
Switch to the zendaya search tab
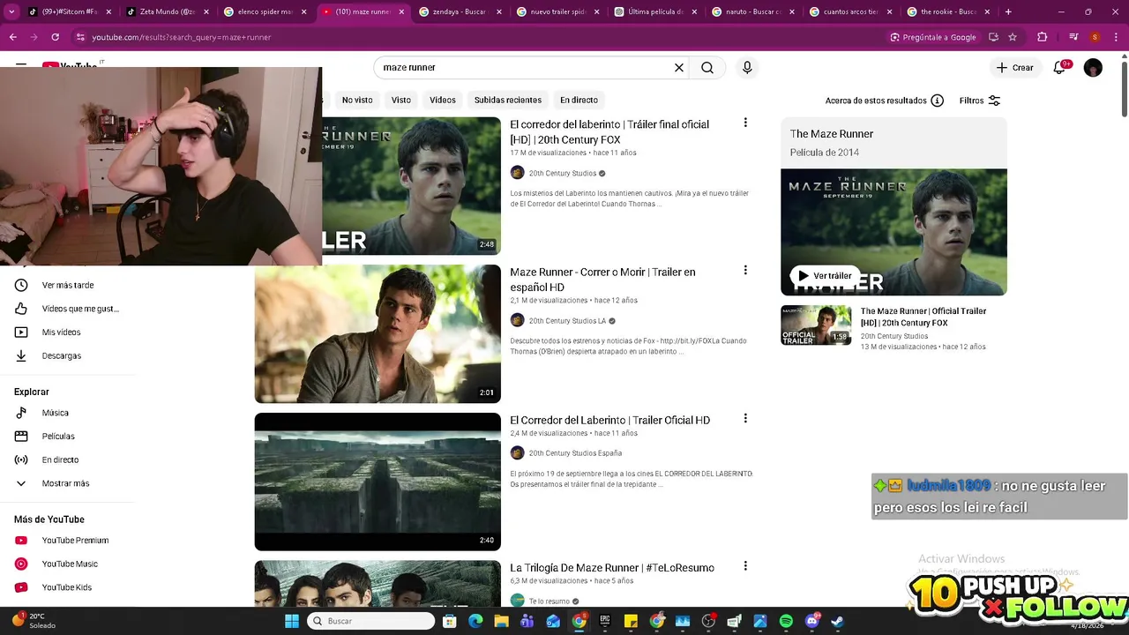[x=460, y=11]
